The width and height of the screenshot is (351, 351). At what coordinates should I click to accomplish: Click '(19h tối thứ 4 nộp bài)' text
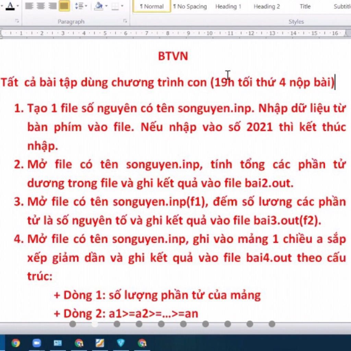(x=272, y=82)
